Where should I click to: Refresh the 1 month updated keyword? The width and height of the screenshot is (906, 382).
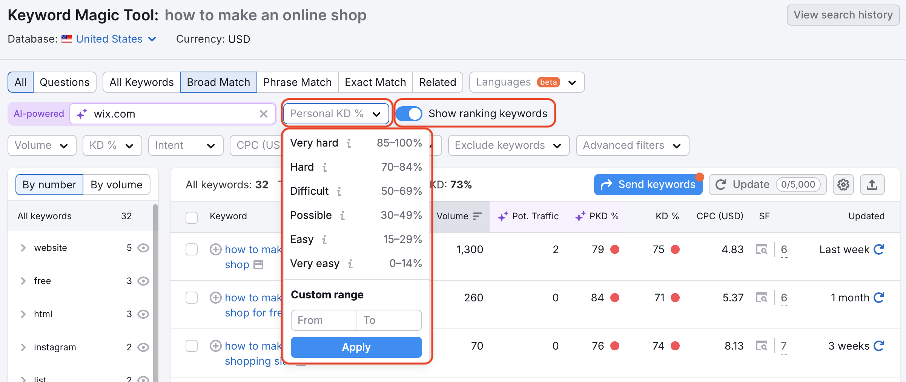pyautogui.click(x=879, y=298)
